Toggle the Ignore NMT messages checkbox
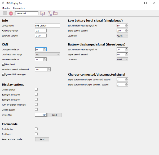 click(x=3, y=74)
